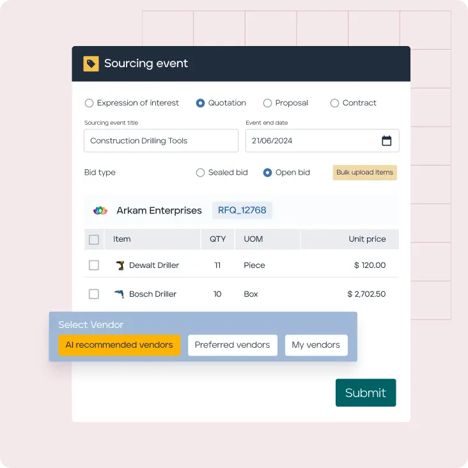Check the Dewalt Driller row checkbox
Image resolution: width=468 pixels, height=468 pixels.
[94, 265]
